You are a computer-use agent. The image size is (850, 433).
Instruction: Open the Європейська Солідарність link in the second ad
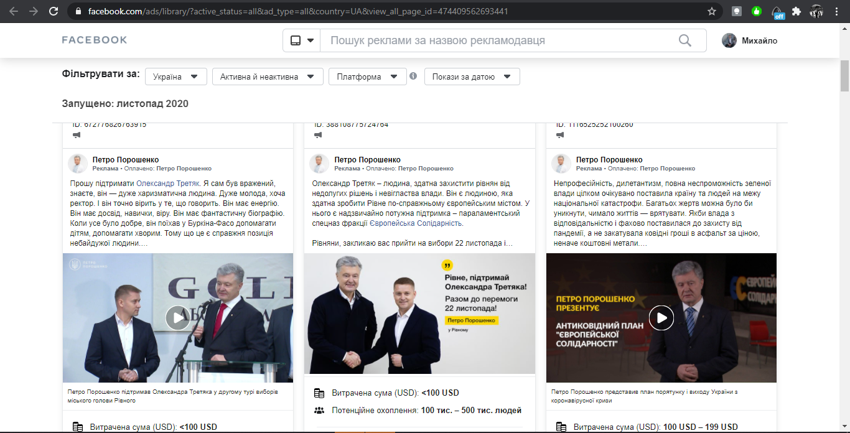click(x=412, y=223)
